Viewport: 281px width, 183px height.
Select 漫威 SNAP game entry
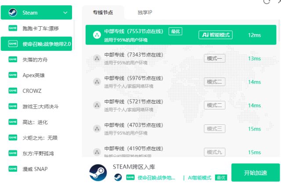tap(36, 169)
